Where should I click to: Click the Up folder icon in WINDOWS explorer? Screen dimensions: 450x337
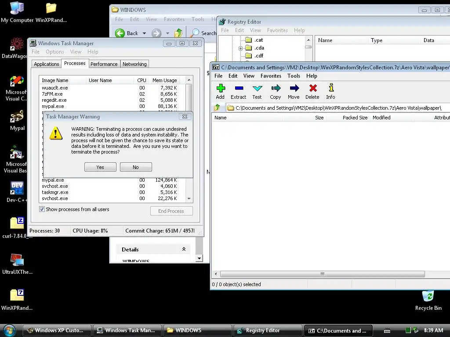178,33
